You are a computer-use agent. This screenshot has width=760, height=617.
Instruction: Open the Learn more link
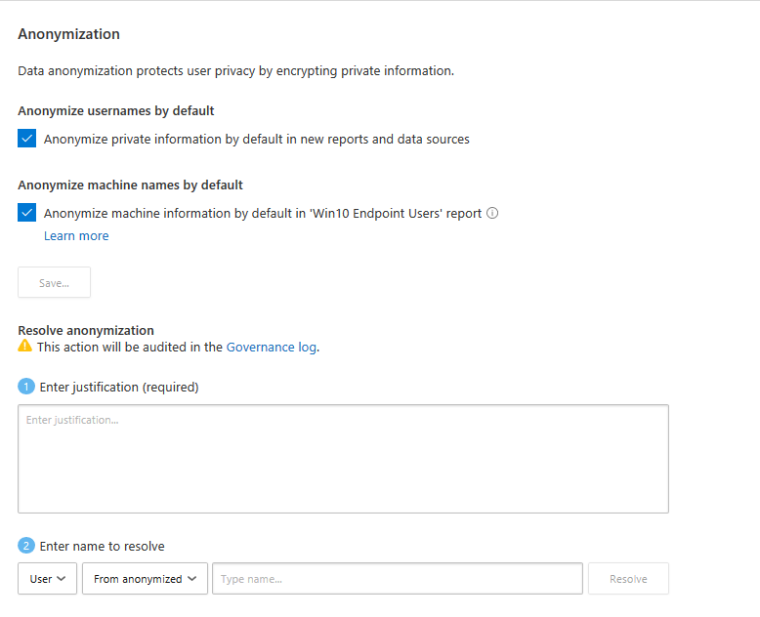pos(76,236)
